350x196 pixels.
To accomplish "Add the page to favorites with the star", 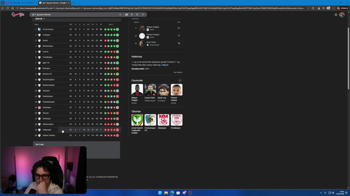I will pyautogui.click(x=308, y=8).
